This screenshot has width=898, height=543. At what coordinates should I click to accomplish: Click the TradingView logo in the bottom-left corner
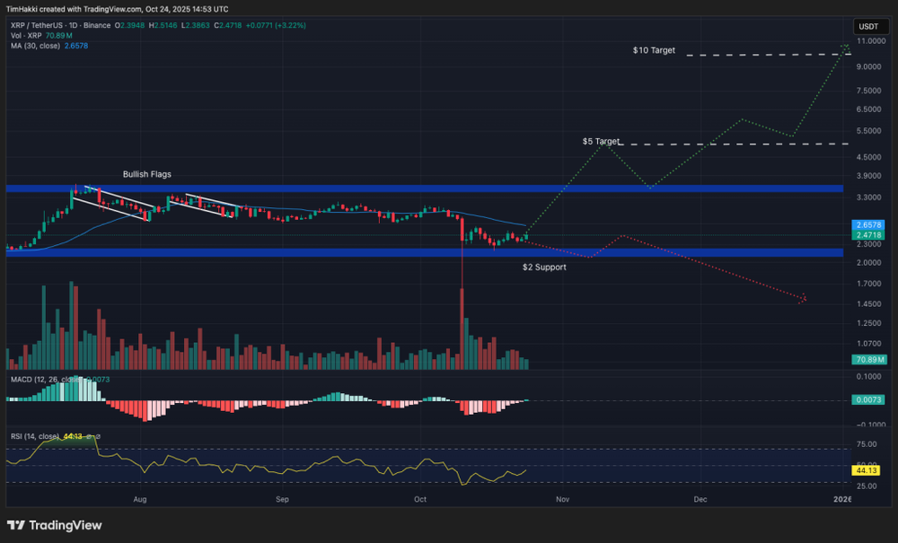[x=52, y=525]
